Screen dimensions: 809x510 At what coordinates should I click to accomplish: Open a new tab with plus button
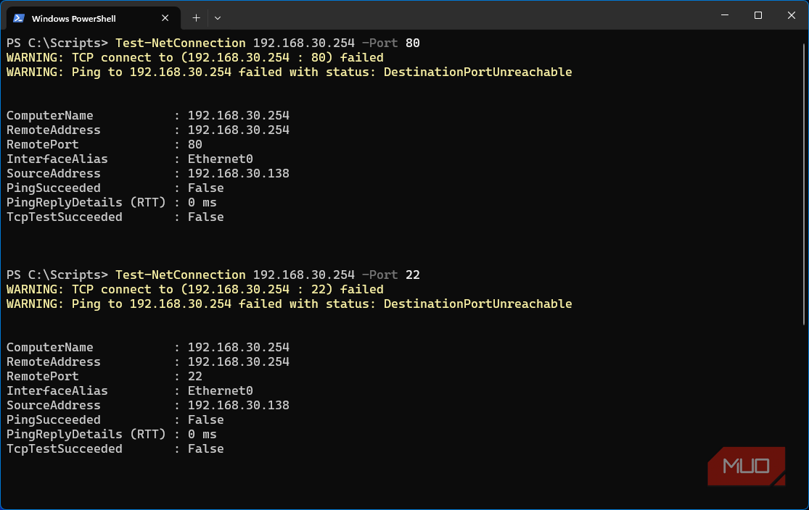(196, 18)
